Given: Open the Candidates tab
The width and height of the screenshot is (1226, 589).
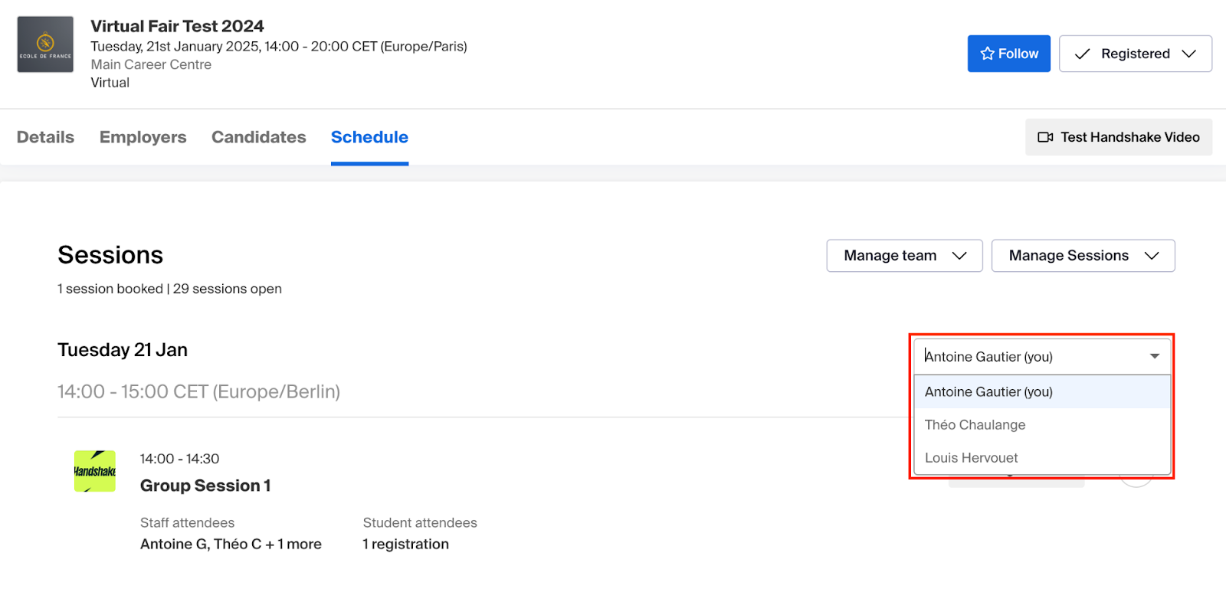Looking at the screenshot, I should click(259, 137).
